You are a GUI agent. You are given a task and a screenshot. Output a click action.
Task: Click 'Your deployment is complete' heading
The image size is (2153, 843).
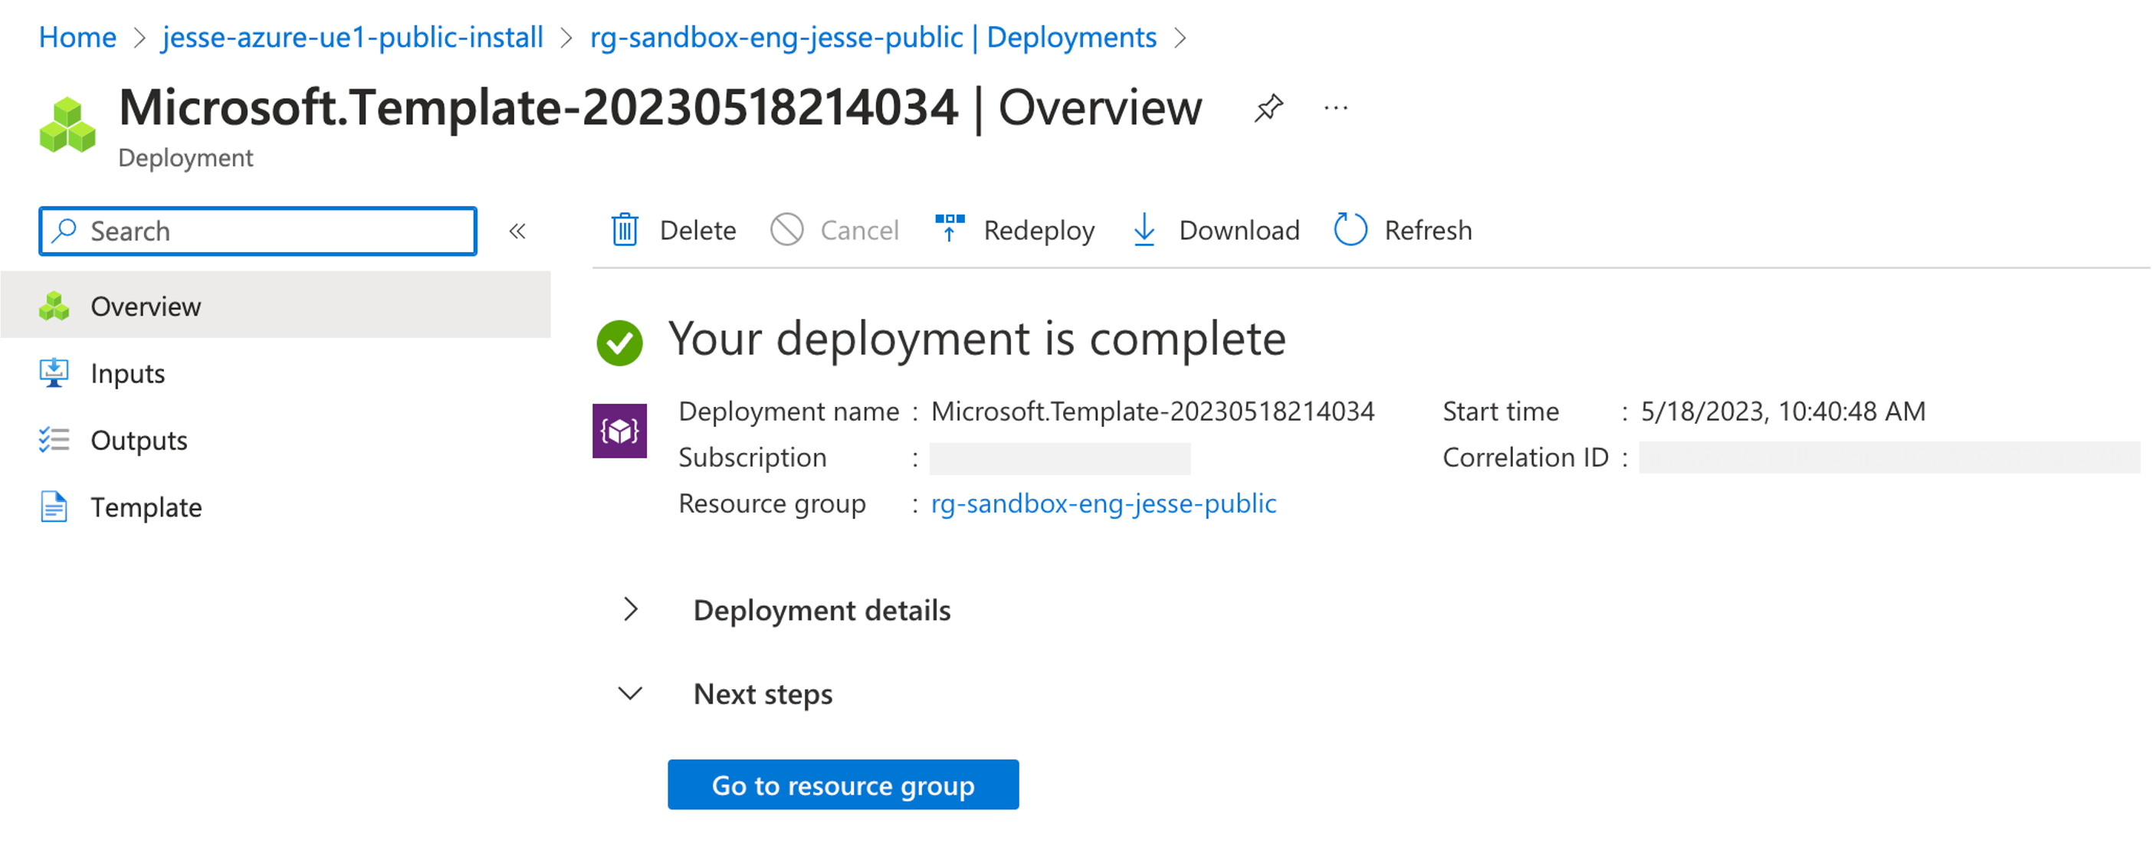[x=976, y=339]
